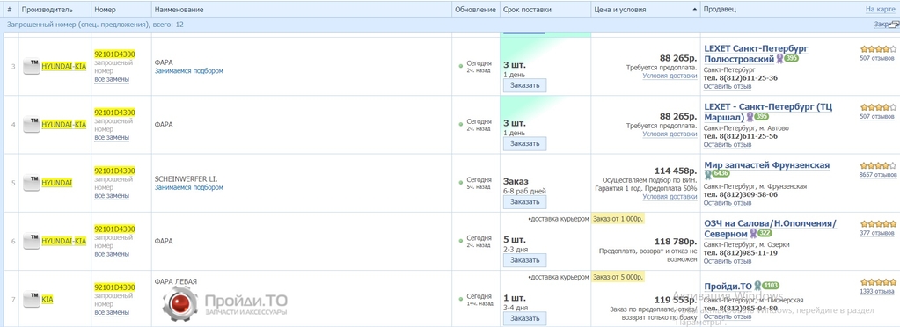
Task: Click the star rating for ОЗЧ на Салова
Action: 878,224
